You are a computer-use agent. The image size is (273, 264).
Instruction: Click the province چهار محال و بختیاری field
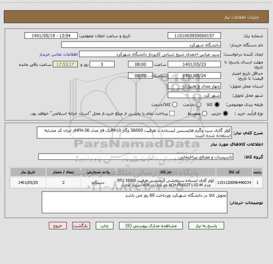[x=194, y=86]
